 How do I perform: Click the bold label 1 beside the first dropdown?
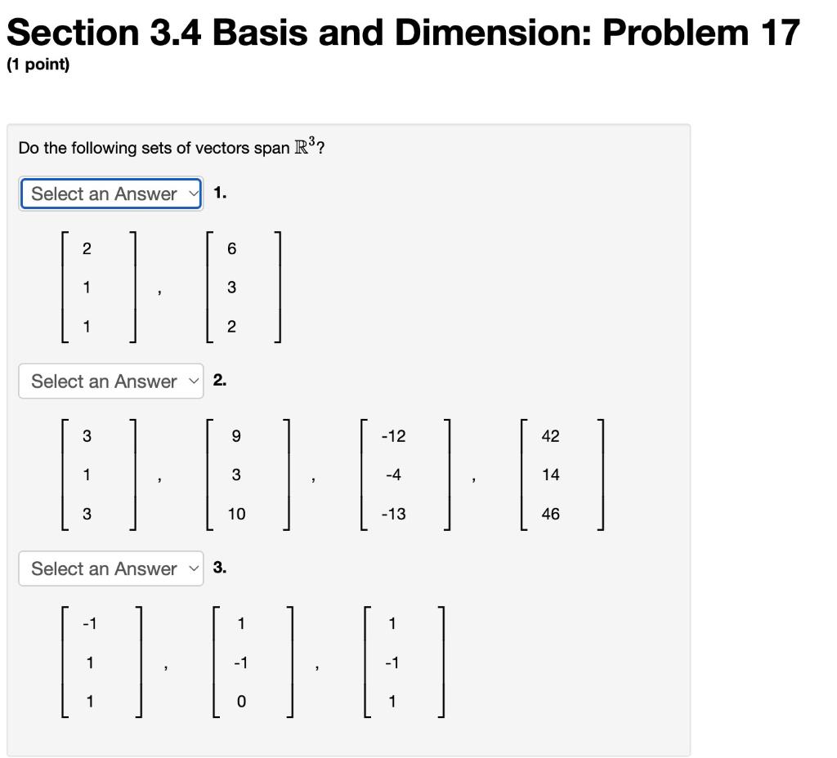coord(217,194)
